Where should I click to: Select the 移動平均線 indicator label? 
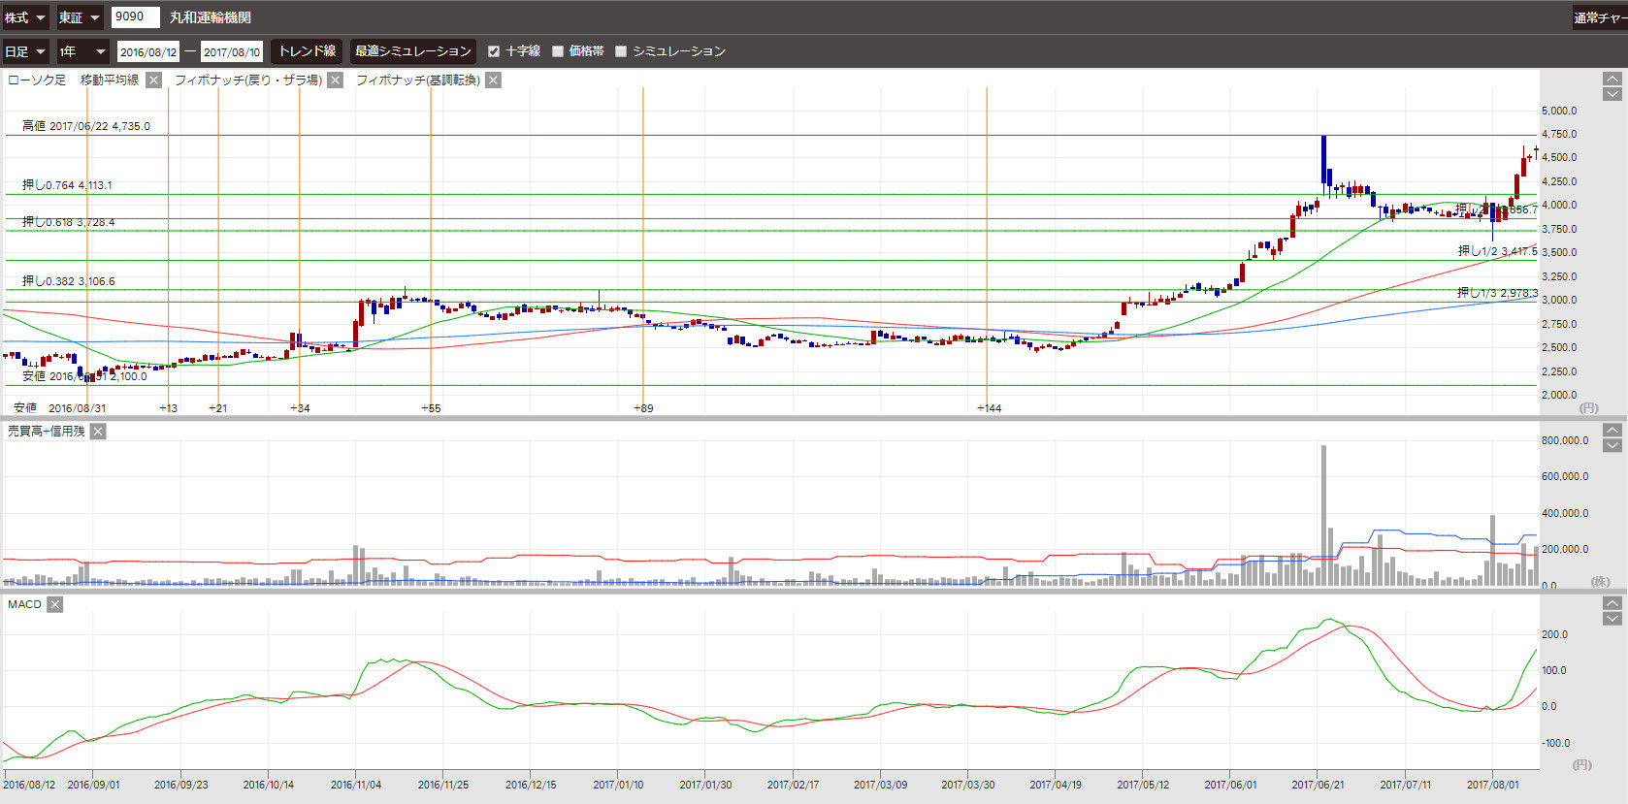[x=110, y=80]
